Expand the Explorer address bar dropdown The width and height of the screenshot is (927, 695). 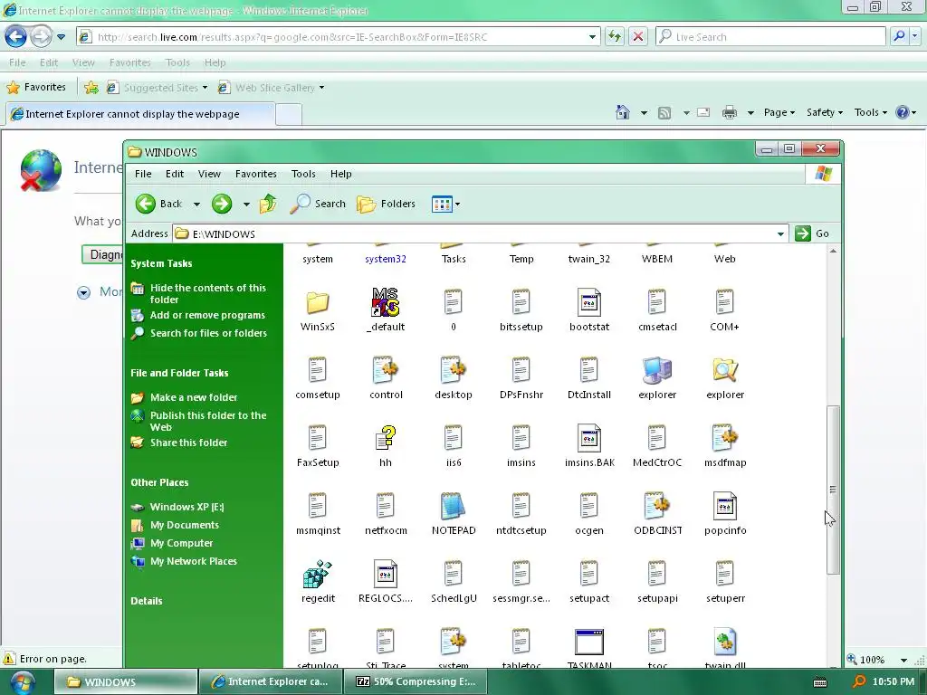[780, 234]
